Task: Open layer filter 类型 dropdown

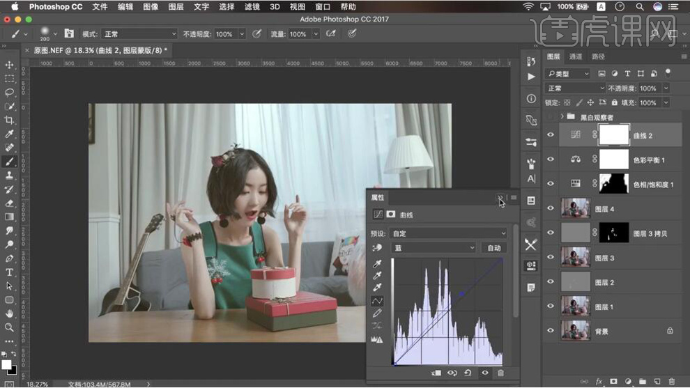Action: point(567,73)
